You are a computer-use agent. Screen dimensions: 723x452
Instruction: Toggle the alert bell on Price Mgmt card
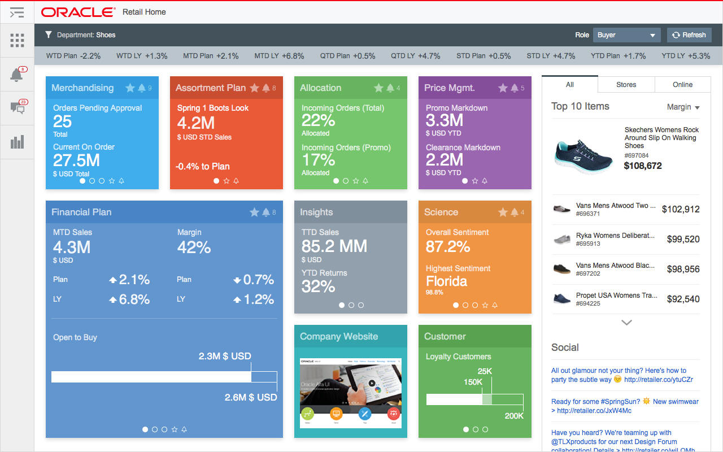tap(514, 88)
